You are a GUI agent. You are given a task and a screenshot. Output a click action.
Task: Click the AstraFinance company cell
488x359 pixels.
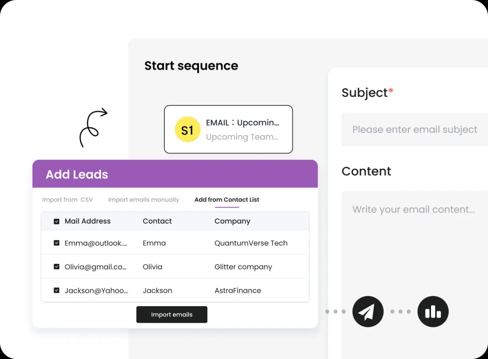point(238,290)
